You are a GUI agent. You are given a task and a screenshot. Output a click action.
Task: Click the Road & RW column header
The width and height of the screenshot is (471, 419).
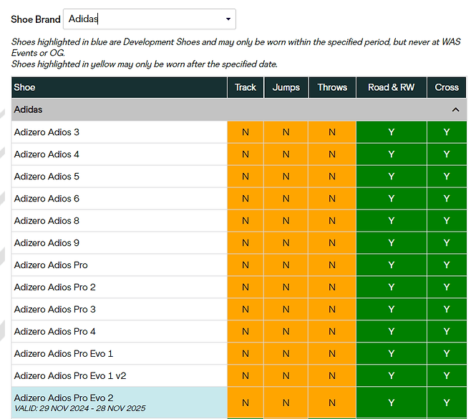391,87
